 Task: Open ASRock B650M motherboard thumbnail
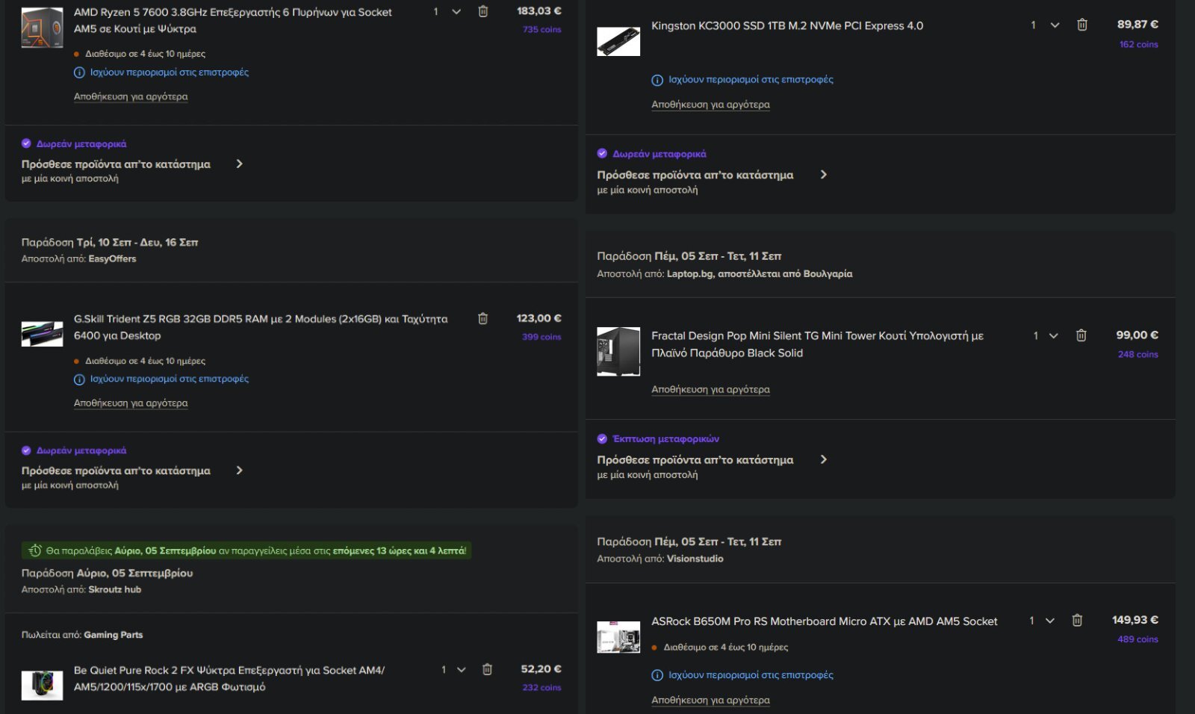(618, 637)
